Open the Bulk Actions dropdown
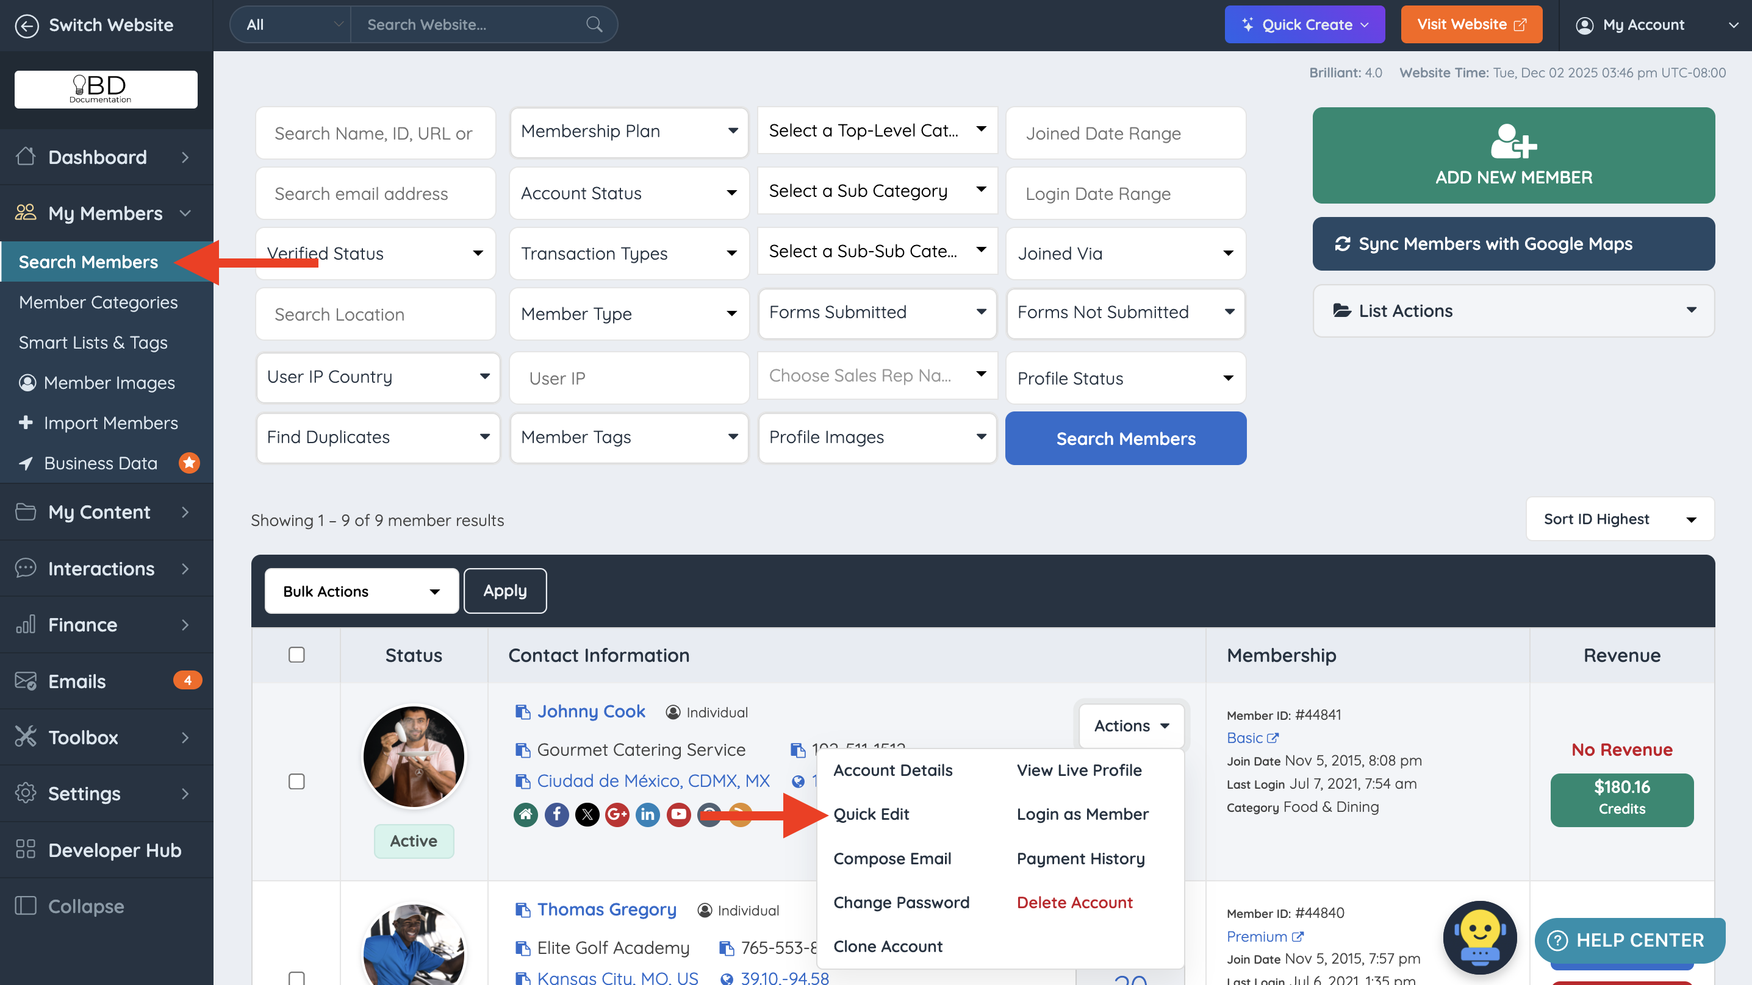 click(361, 591)
